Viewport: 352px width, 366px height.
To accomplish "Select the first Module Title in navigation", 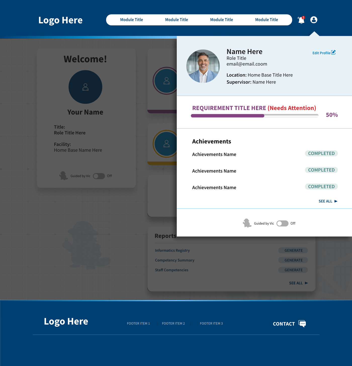I will pos(131,20).
